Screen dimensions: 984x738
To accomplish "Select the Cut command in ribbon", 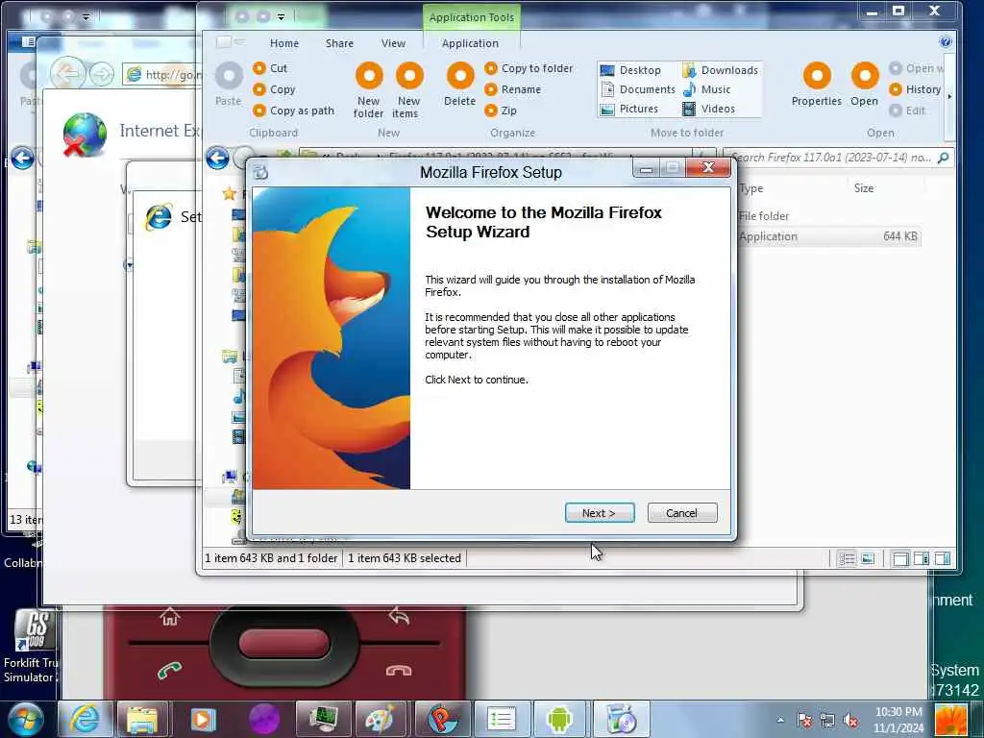I will click(x=270, y=68).
